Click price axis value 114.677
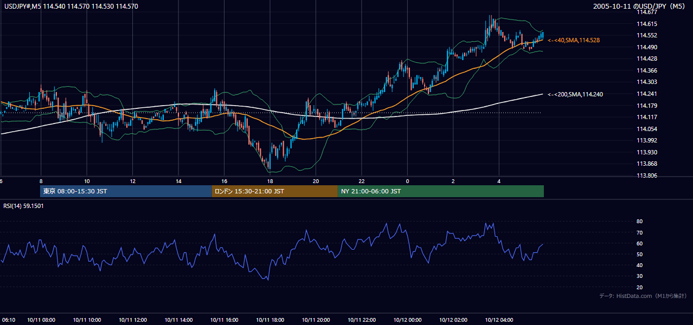 tap(647, 12)
